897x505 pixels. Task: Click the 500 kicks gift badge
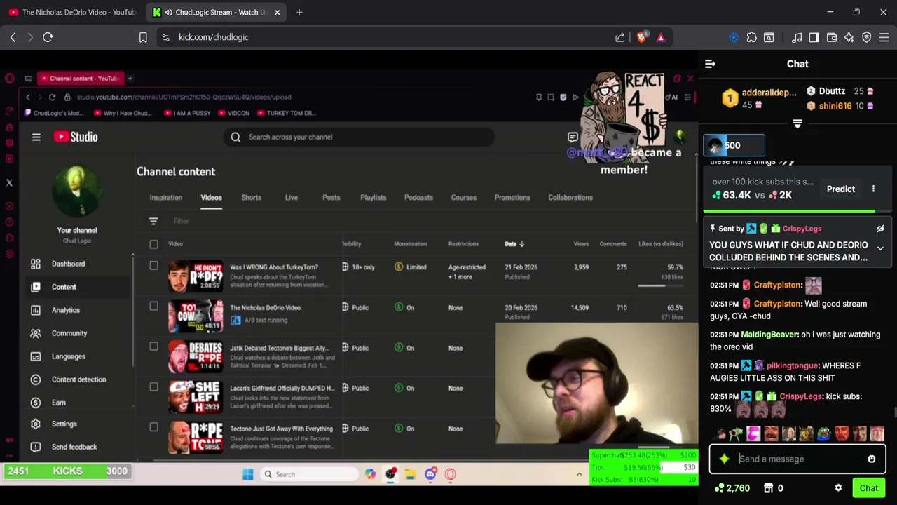(x=734, y=145)
